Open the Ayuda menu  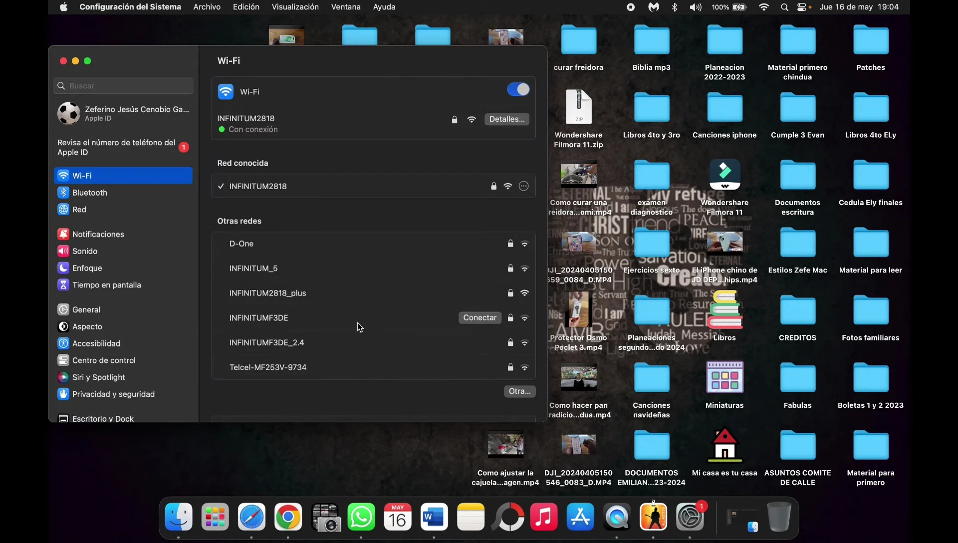click(x=384, y=7)
